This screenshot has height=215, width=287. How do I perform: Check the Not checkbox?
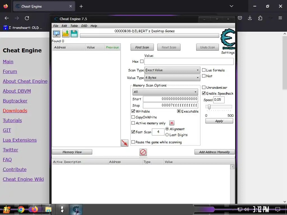click(204, 76)
